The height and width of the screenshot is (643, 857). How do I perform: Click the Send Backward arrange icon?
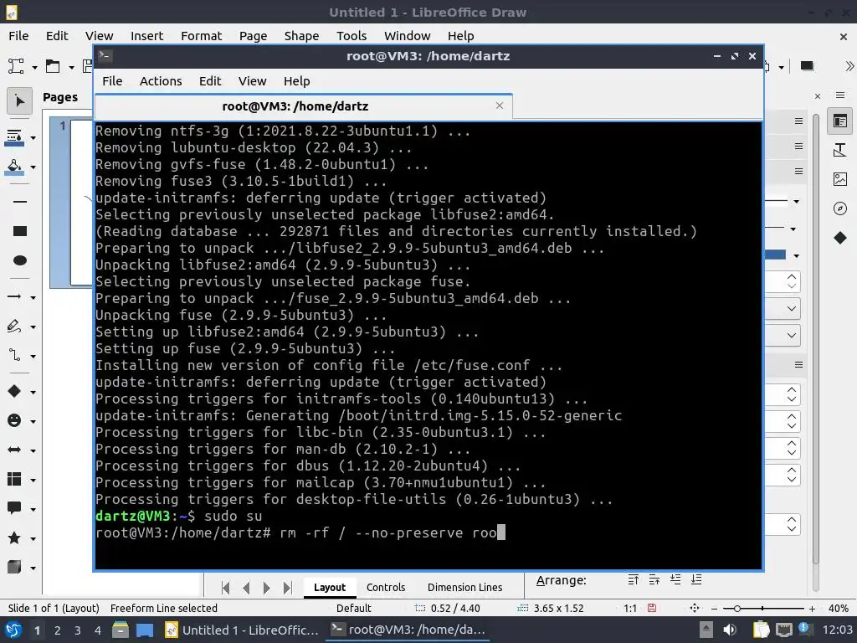pyautogui.click(x=675, y=579)
